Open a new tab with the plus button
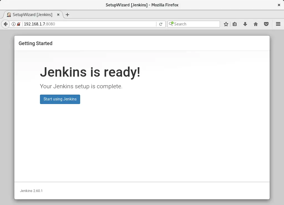 pyautogui.click(x=67, y=15)
